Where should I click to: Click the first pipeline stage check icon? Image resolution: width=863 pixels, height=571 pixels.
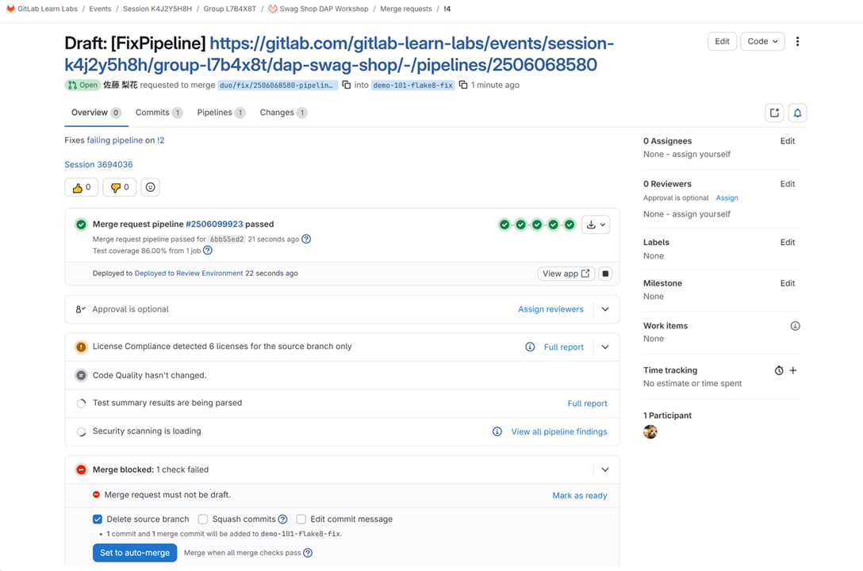click(504, 224)
